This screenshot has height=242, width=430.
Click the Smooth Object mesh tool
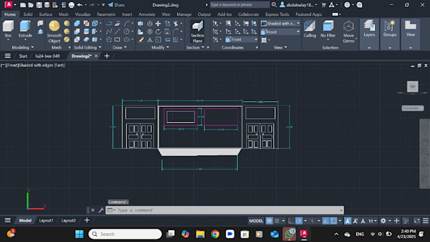coord(54,32)
